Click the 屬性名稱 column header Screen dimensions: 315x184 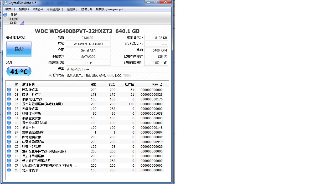click(x=50, y=84)
